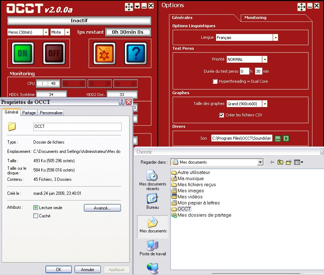
Task: Select the Mes vidéos folder
Action: pyautogui.click(x=187, y=197)
